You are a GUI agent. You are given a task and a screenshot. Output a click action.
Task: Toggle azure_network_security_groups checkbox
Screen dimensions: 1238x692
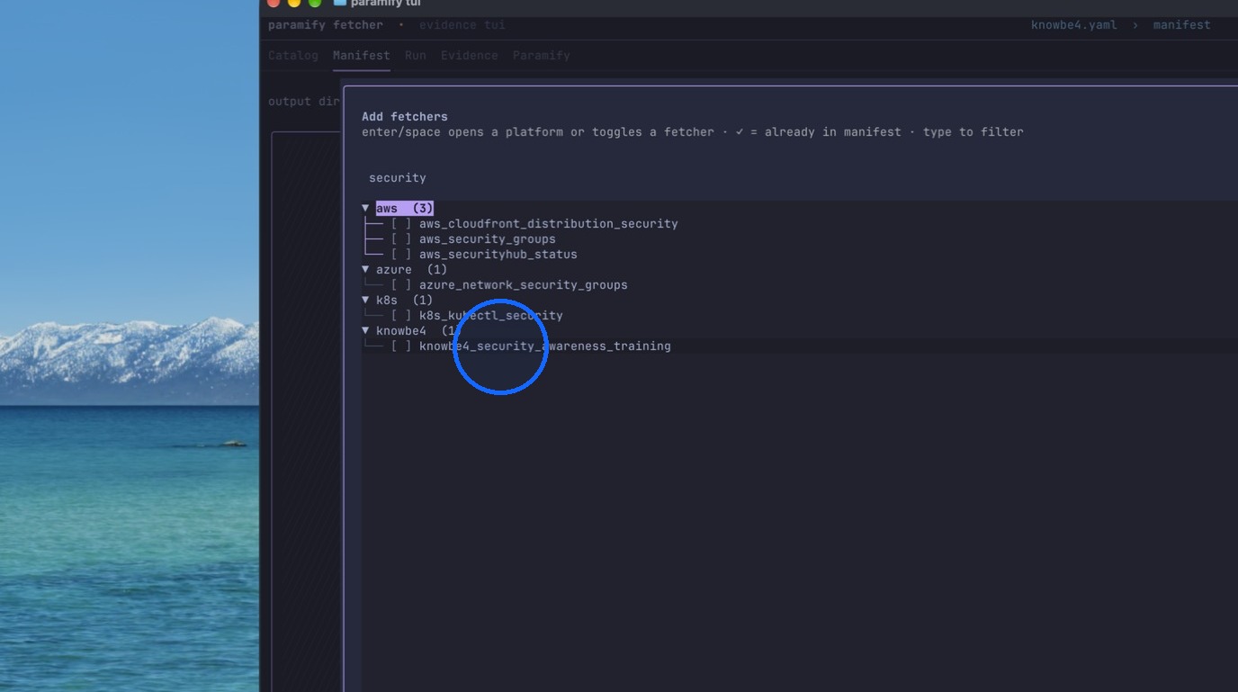[x=401, y=285]
